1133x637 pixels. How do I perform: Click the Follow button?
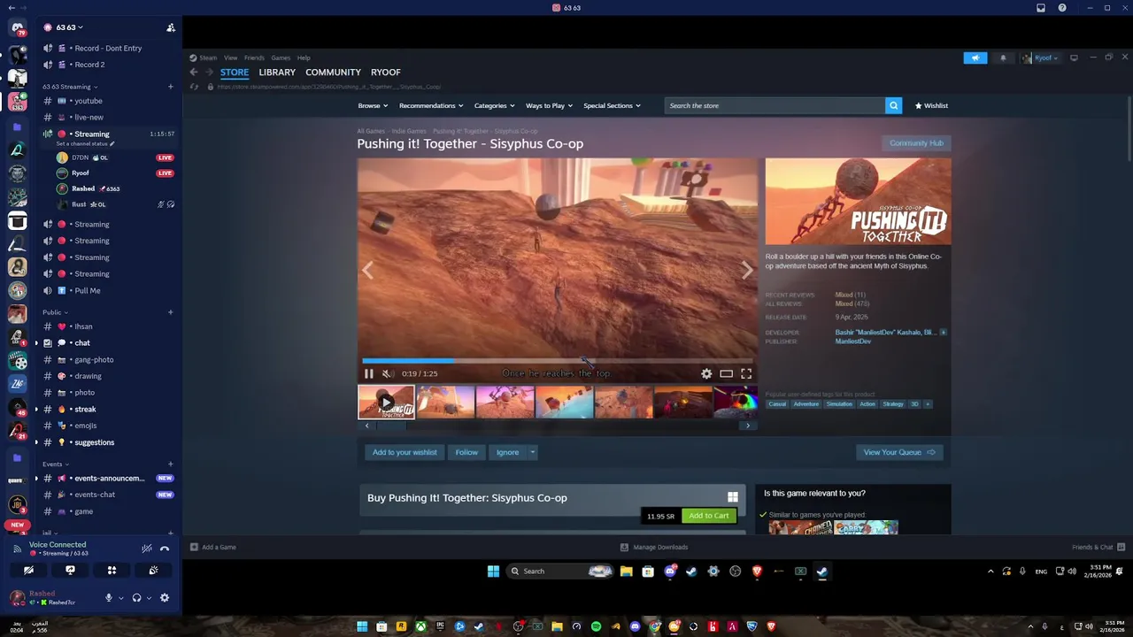click(x=466, y=452)
